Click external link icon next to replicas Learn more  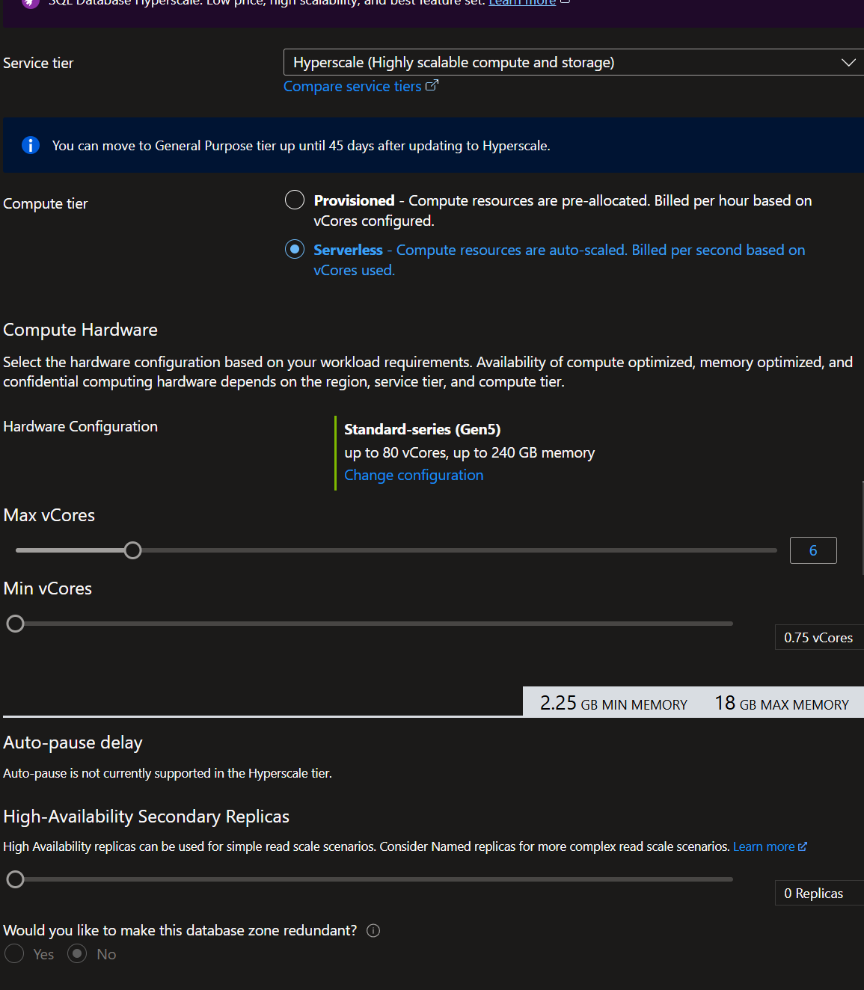(x=803, y=846)
